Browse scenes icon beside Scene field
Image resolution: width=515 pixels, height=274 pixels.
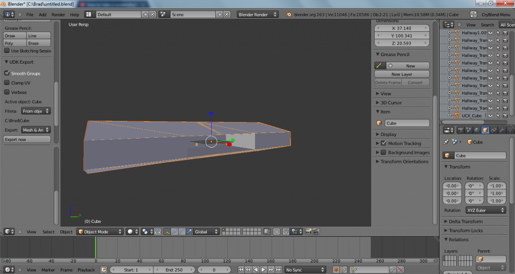click(x=163, y=15)
